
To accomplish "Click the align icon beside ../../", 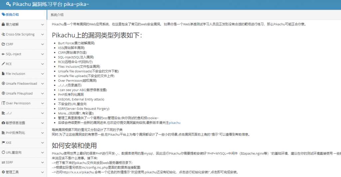I will 3,113.
